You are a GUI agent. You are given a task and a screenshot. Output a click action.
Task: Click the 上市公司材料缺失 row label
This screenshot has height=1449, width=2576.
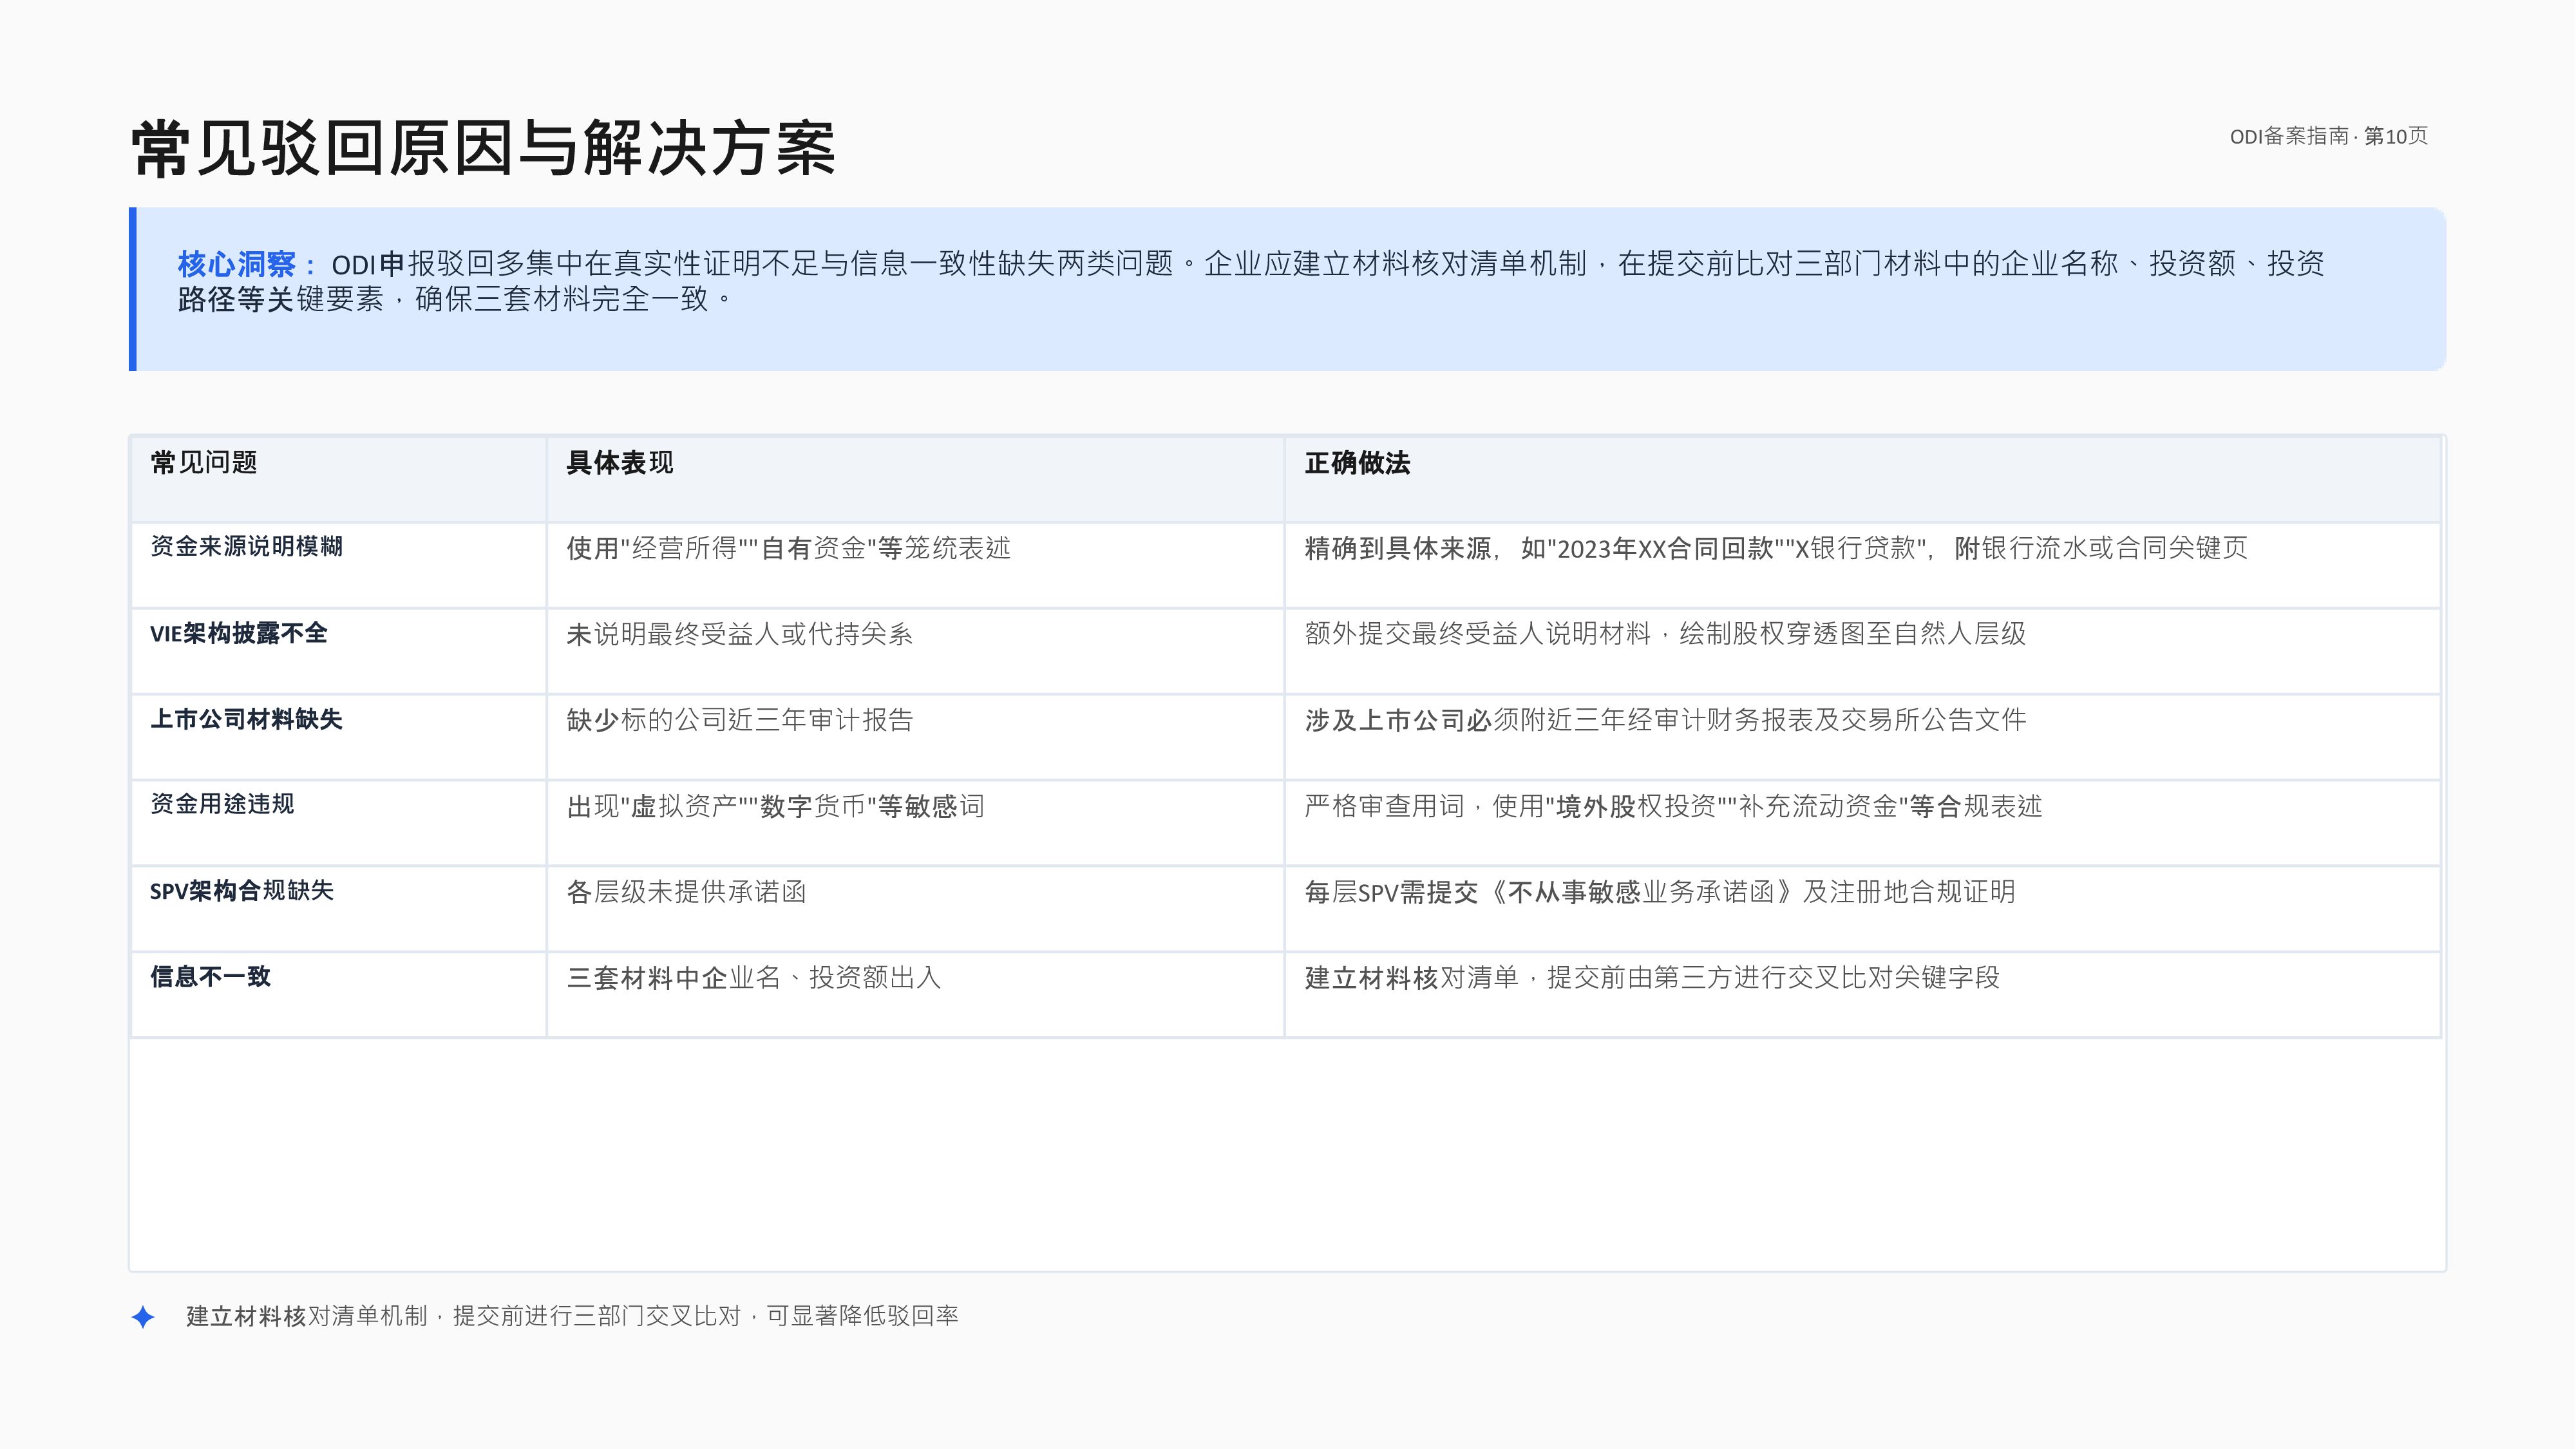[x=246, y=719]
